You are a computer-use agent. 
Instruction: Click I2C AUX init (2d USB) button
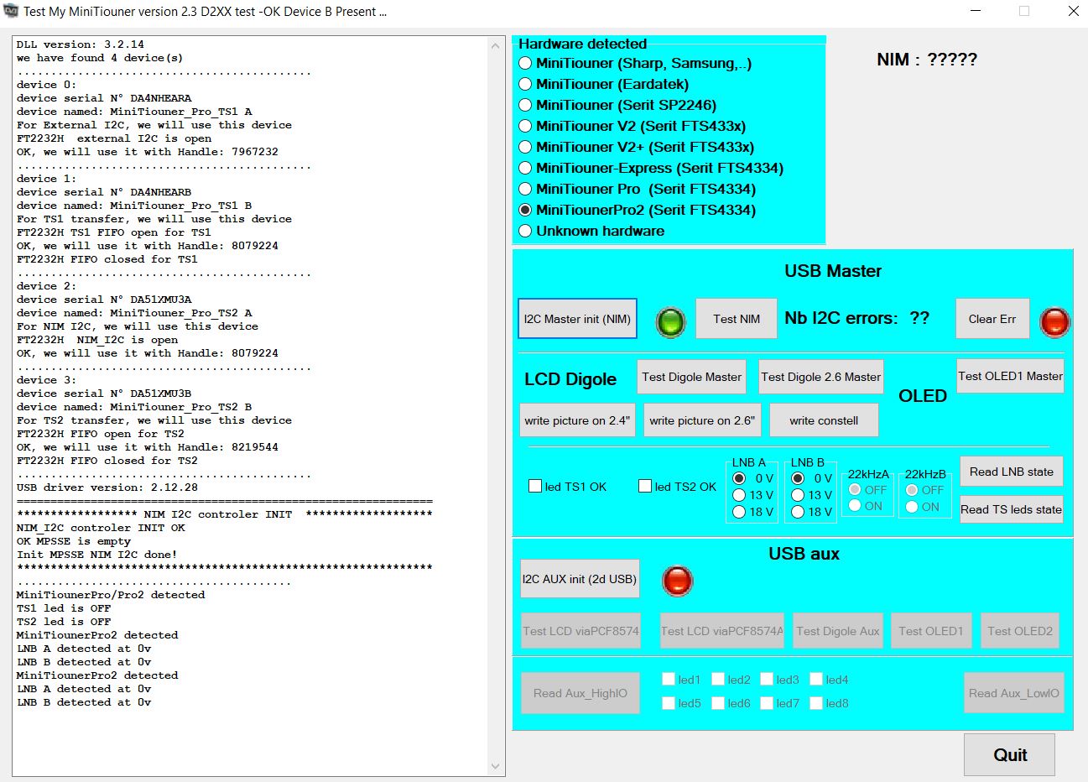point(580,579)
